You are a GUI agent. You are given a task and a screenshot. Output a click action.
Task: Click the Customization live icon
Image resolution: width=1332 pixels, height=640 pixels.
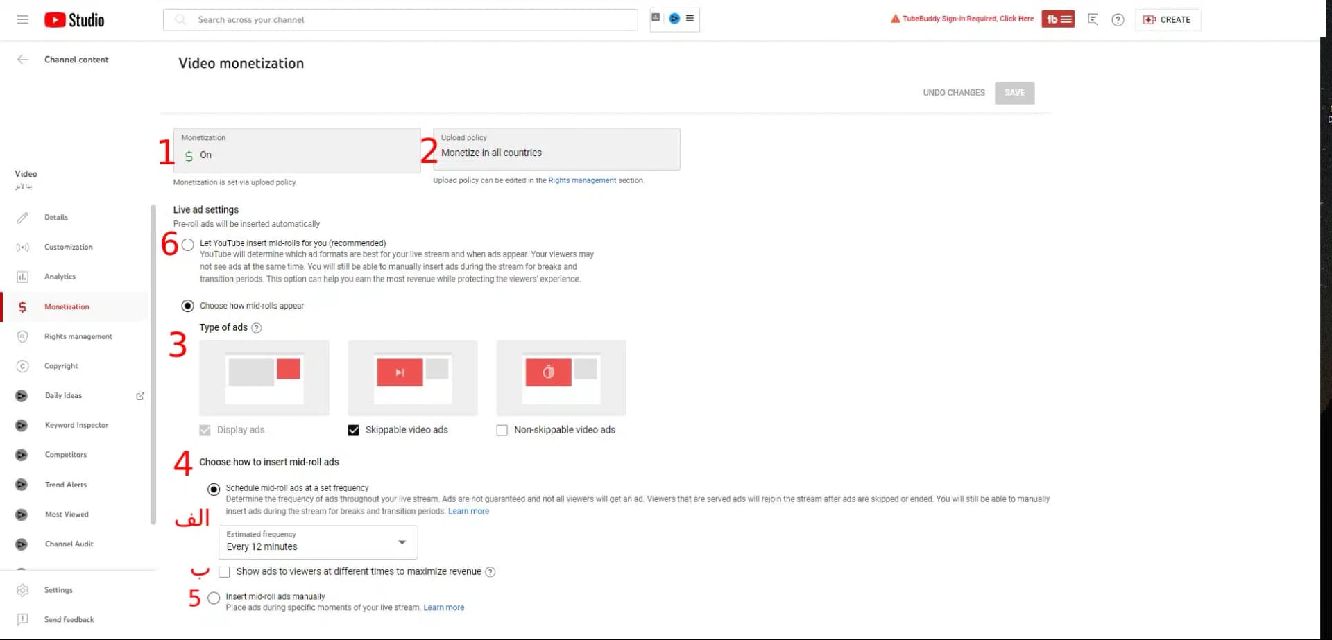pos(22,248)
